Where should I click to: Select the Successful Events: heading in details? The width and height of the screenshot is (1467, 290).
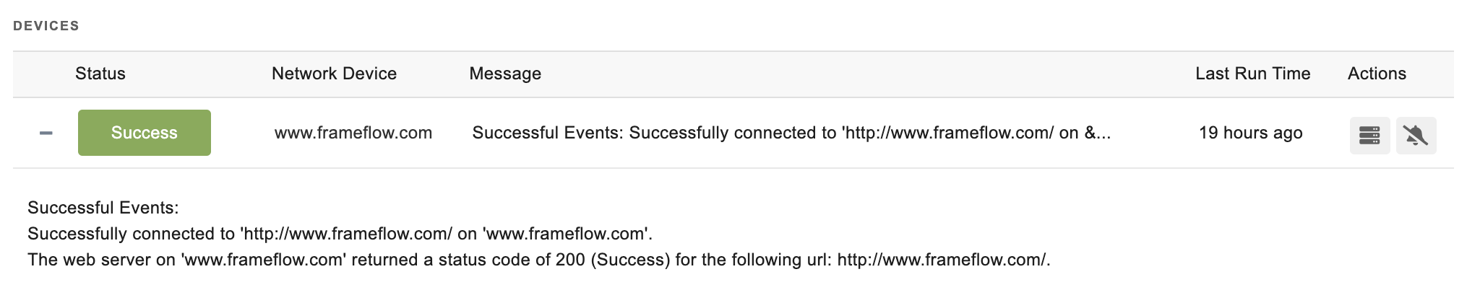pyautogui.click(x=103, y=208)
